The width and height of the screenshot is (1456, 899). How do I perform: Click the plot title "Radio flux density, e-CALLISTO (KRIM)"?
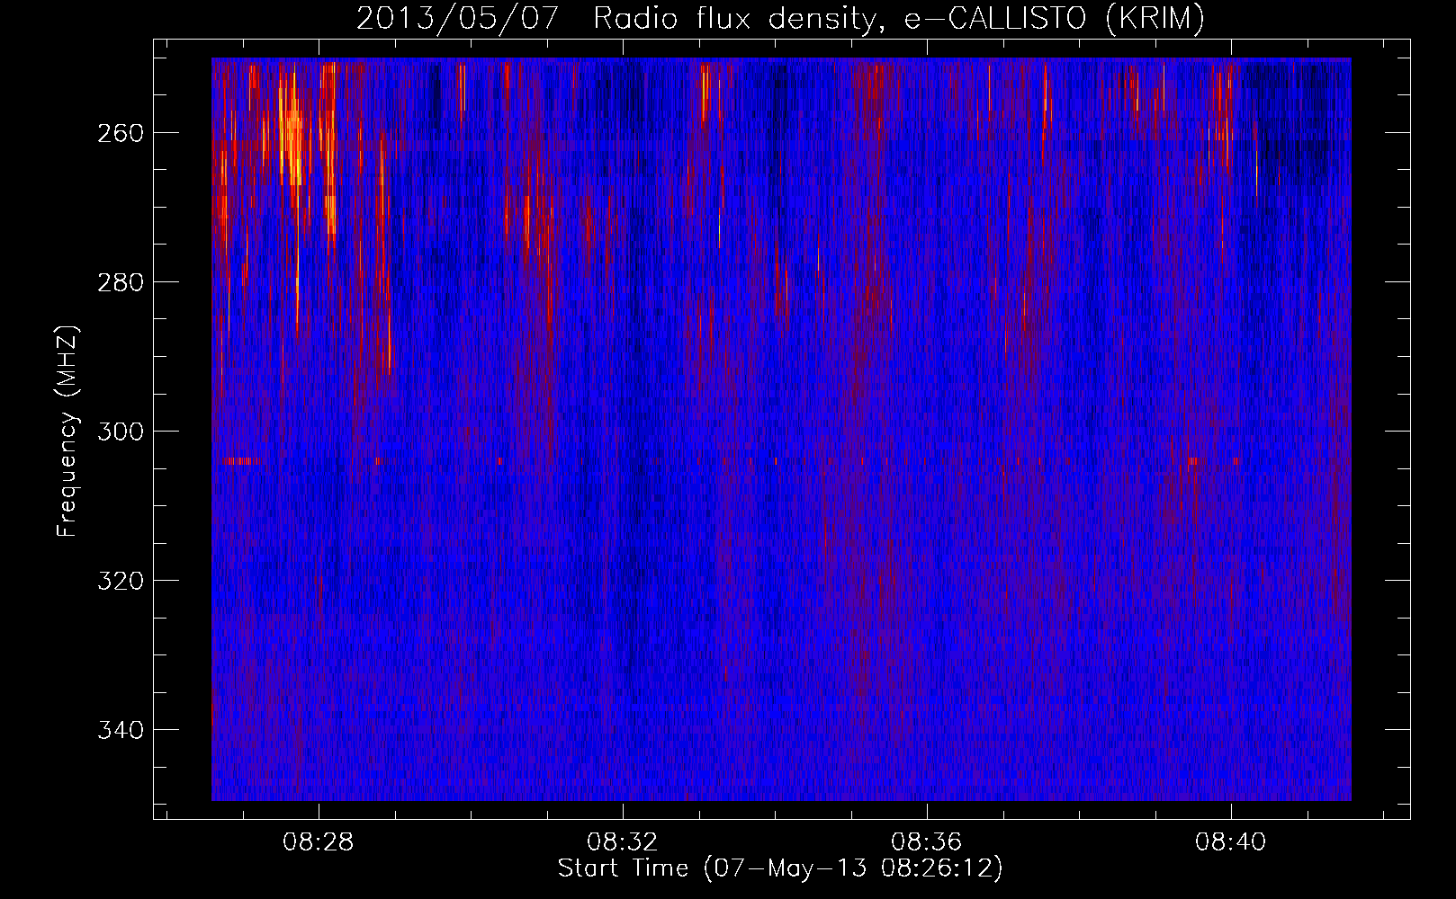pos(899,19)
